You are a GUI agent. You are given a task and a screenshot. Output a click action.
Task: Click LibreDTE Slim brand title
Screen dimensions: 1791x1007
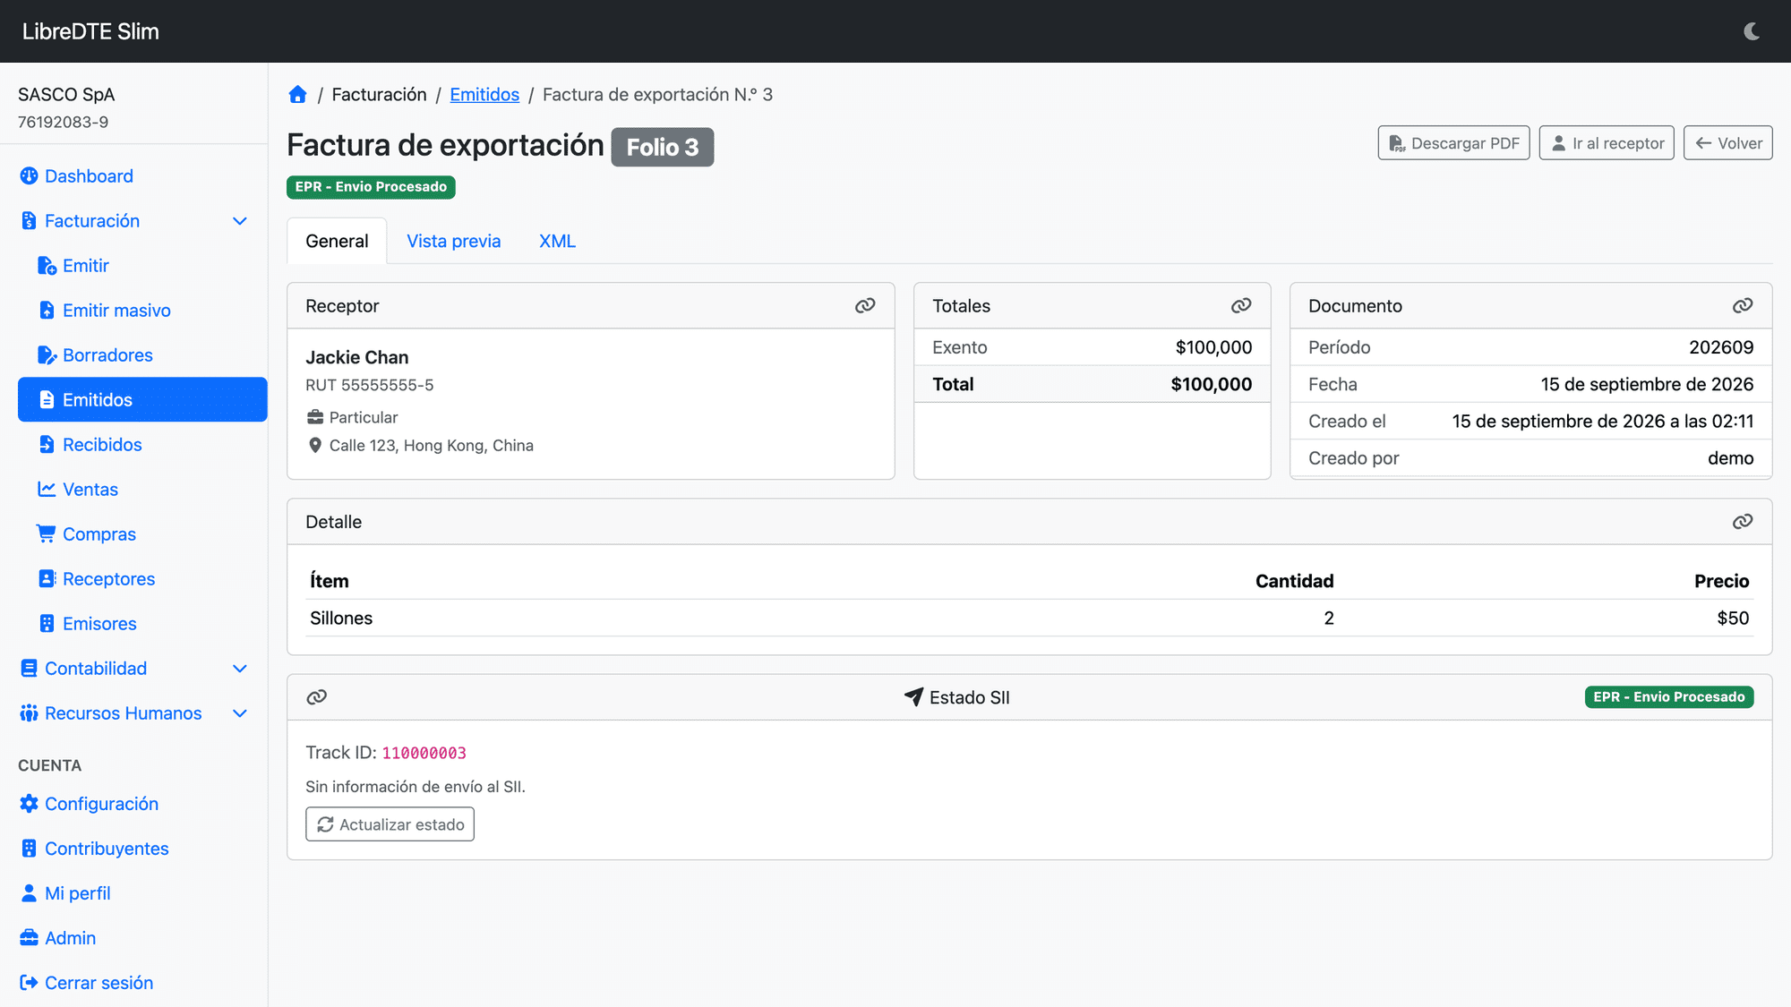pos(90,31)
